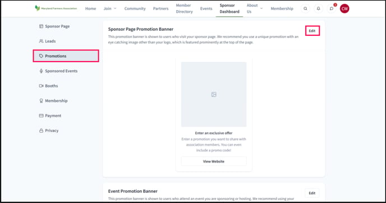Viewport: 386px width, 203px height.
Task: Click the 'Sponsor Page Promotion Banner' heading
Action: [x=141, y=29]
